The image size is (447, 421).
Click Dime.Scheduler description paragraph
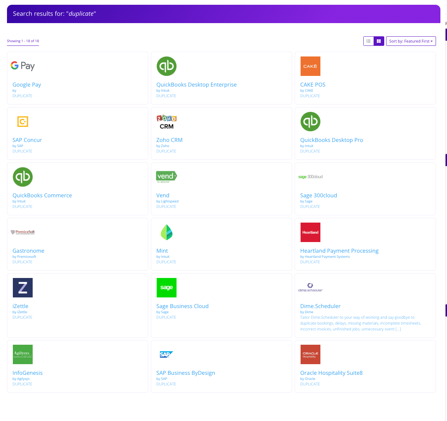(360, 323)
